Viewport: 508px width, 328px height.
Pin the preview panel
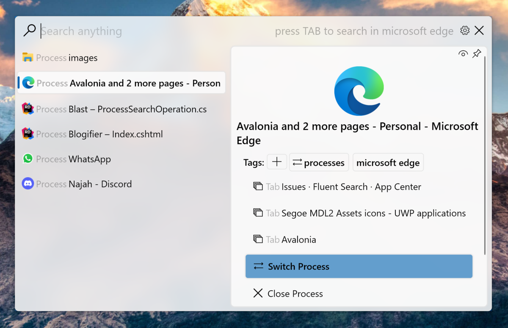(477, 53)
